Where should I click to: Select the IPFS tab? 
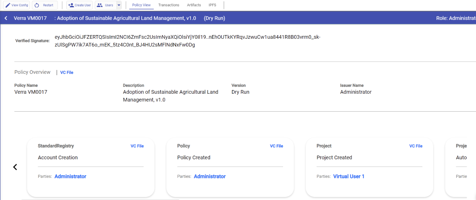point(212,5)
